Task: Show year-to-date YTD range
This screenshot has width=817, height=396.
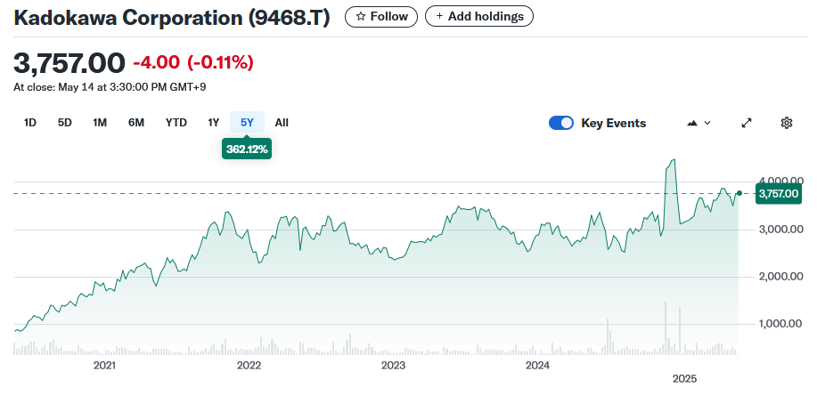Action: point(176,123)
